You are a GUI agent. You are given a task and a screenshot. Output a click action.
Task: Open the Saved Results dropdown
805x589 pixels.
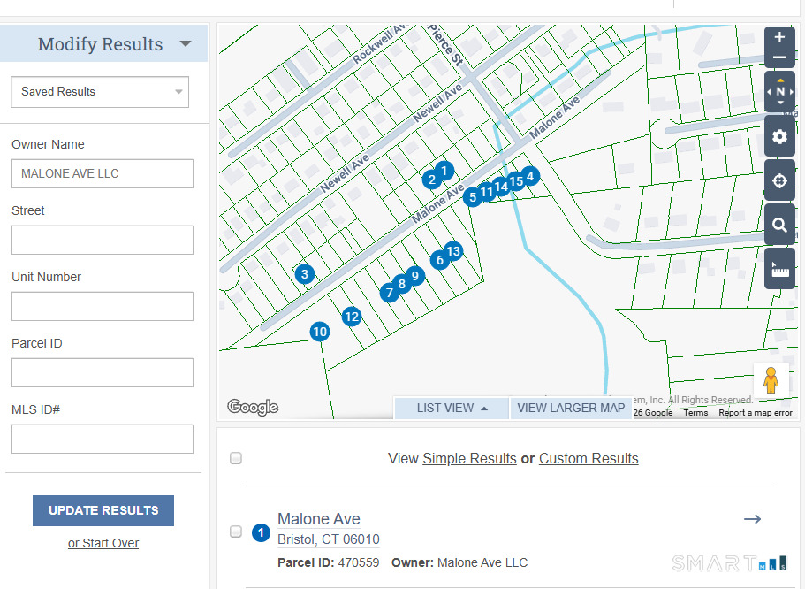100,91
